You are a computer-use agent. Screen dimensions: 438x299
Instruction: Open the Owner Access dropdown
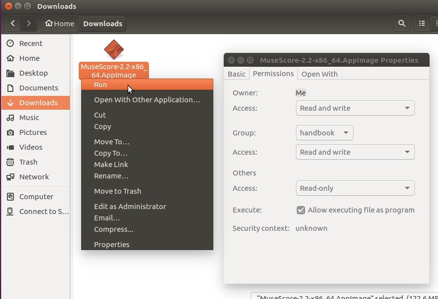355,108
